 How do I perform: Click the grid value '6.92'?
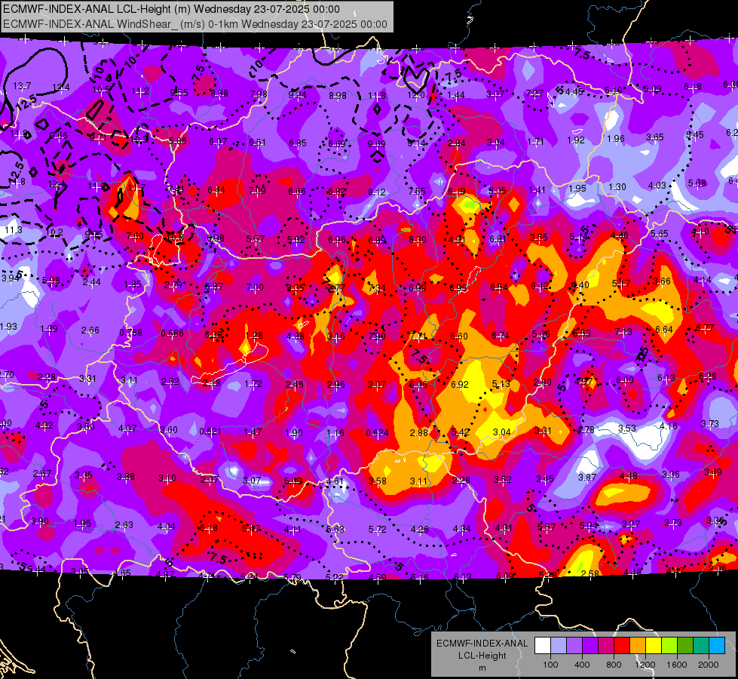click(459, 385)
